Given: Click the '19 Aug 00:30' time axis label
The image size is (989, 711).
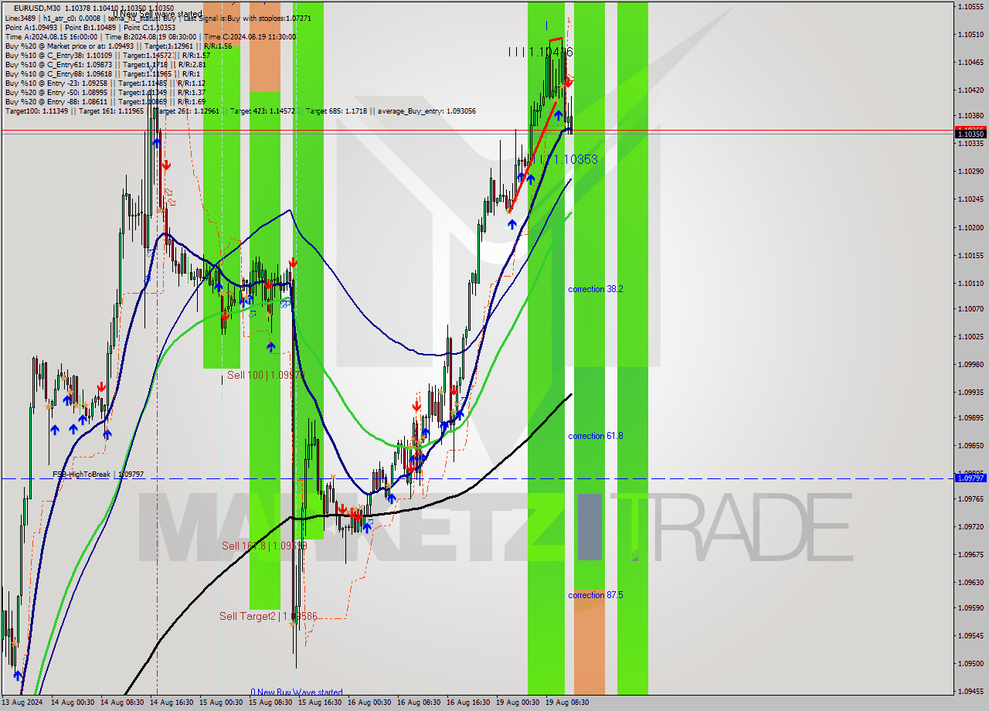Looking at the screenshot, I should pos(518,702).
